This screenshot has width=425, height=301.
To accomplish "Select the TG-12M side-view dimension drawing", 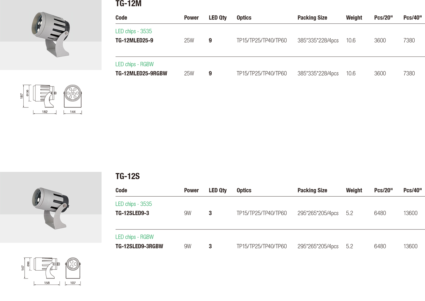I will tap(38, 99).
